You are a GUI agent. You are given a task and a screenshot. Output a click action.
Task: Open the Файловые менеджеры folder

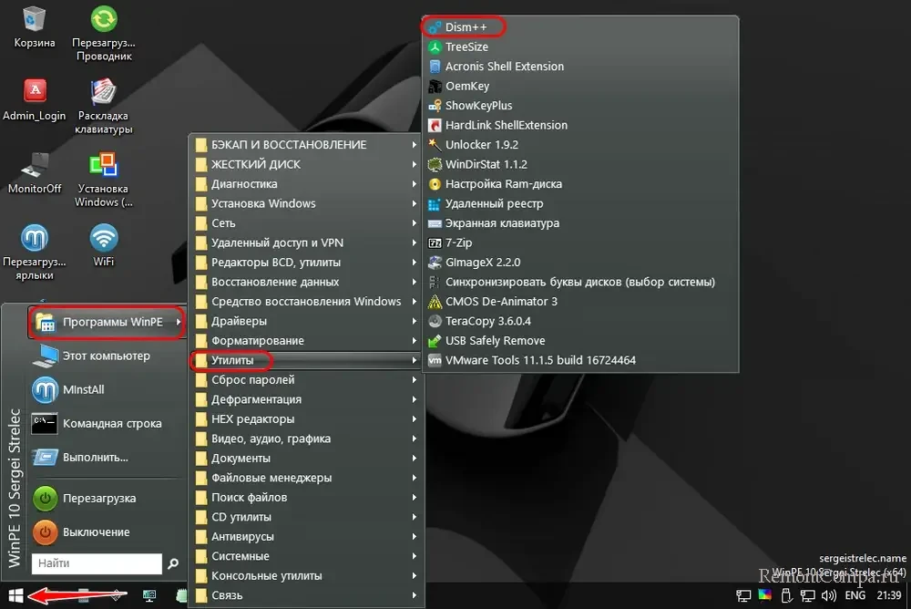[x=306, y=478]
